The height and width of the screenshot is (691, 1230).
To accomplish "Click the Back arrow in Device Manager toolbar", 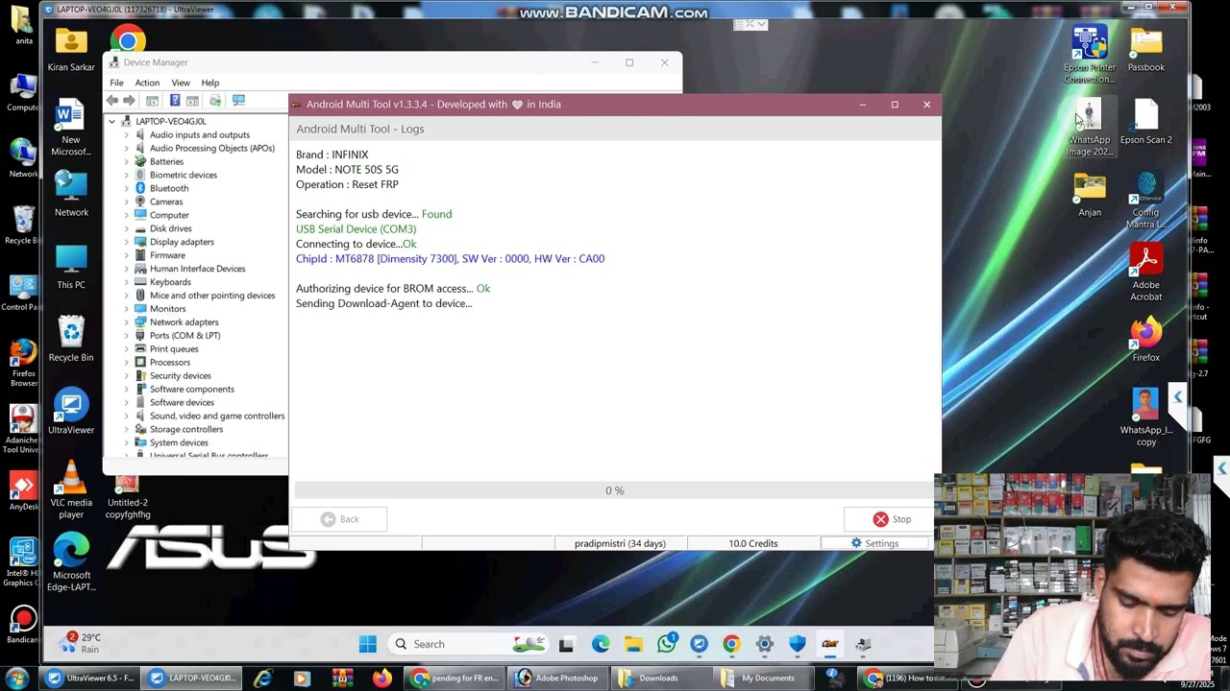I will point(112,101).
